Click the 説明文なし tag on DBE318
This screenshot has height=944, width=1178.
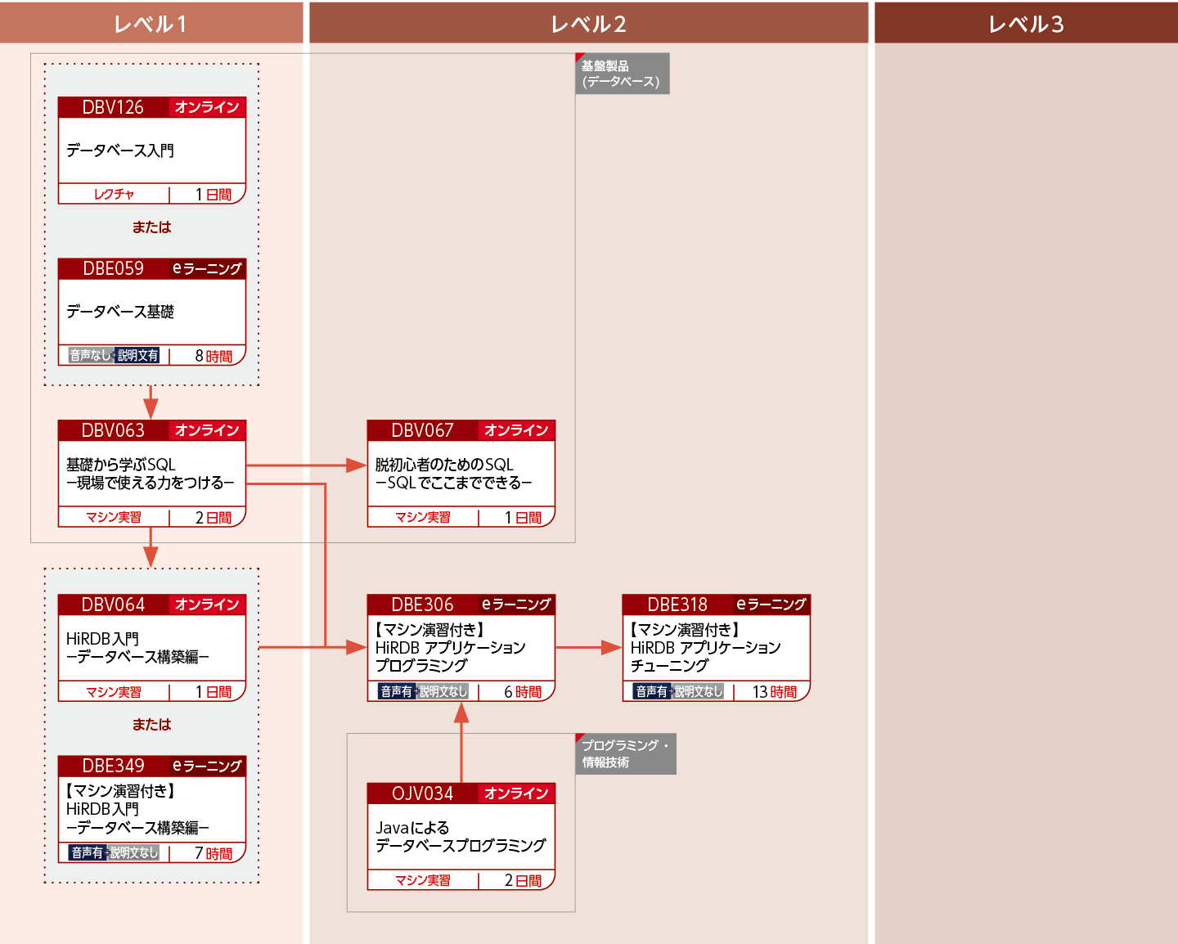click(699, 692)
